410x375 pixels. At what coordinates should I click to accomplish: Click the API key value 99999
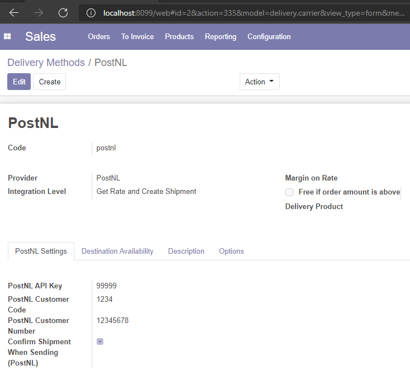click(107, 286)
